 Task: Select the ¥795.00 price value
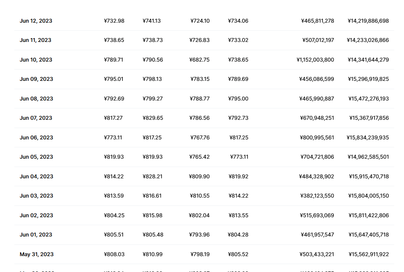pos(238,99)
